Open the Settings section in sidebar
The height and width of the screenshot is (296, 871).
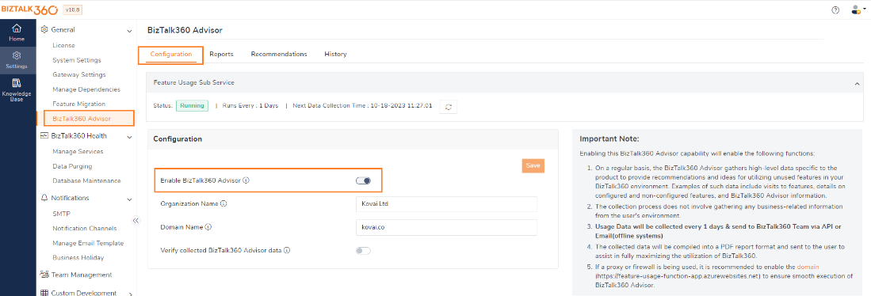click(17, 60)
